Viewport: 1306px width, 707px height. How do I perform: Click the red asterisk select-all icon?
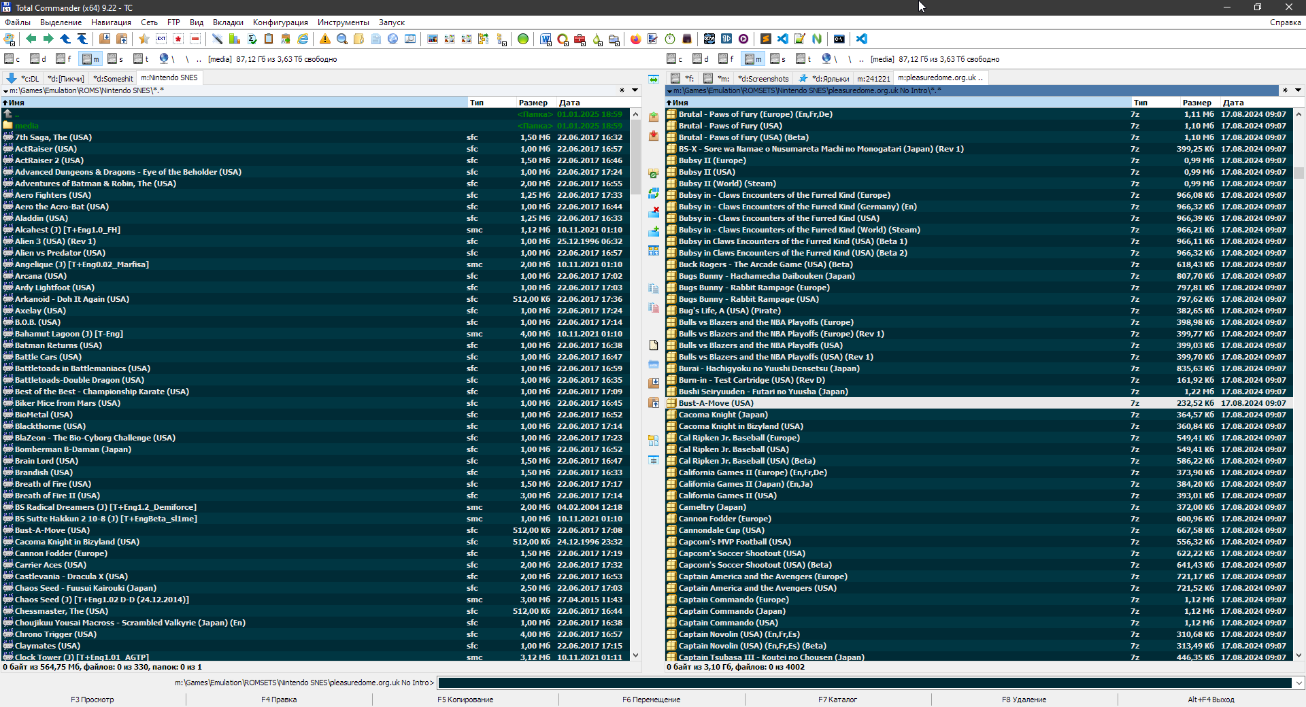178,39
